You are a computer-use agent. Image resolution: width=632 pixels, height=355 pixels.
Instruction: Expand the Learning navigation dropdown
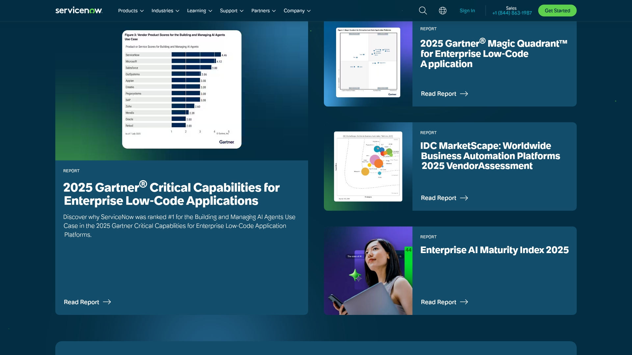pyautogui.click(x=199, y=11)
